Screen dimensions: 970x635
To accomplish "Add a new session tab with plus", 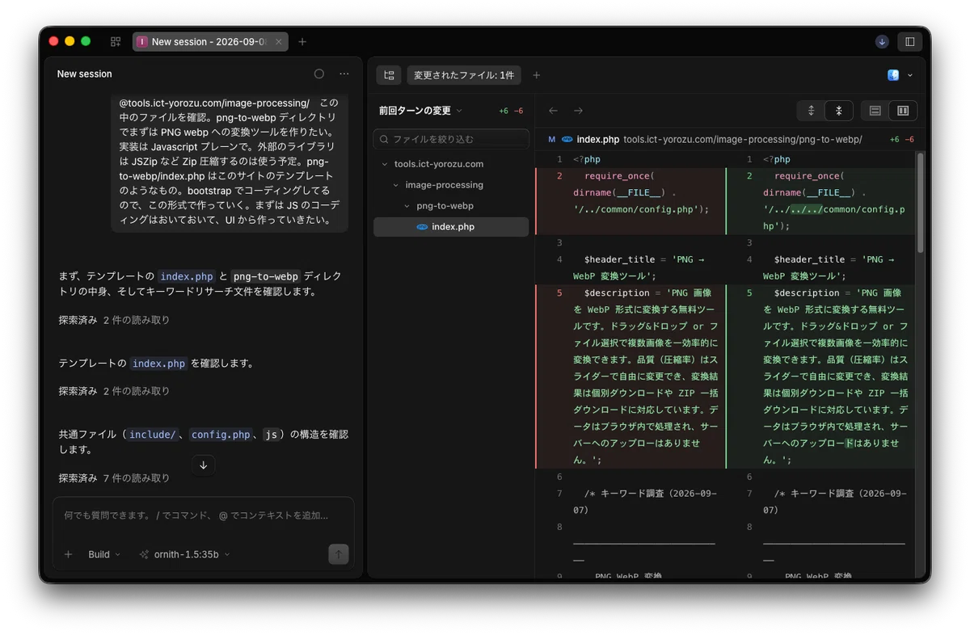I will (302, 41).
